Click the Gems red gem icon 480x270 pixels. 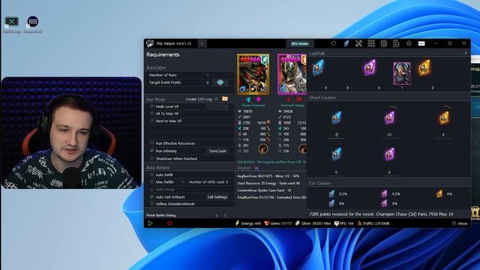click(x=267, y=223)
